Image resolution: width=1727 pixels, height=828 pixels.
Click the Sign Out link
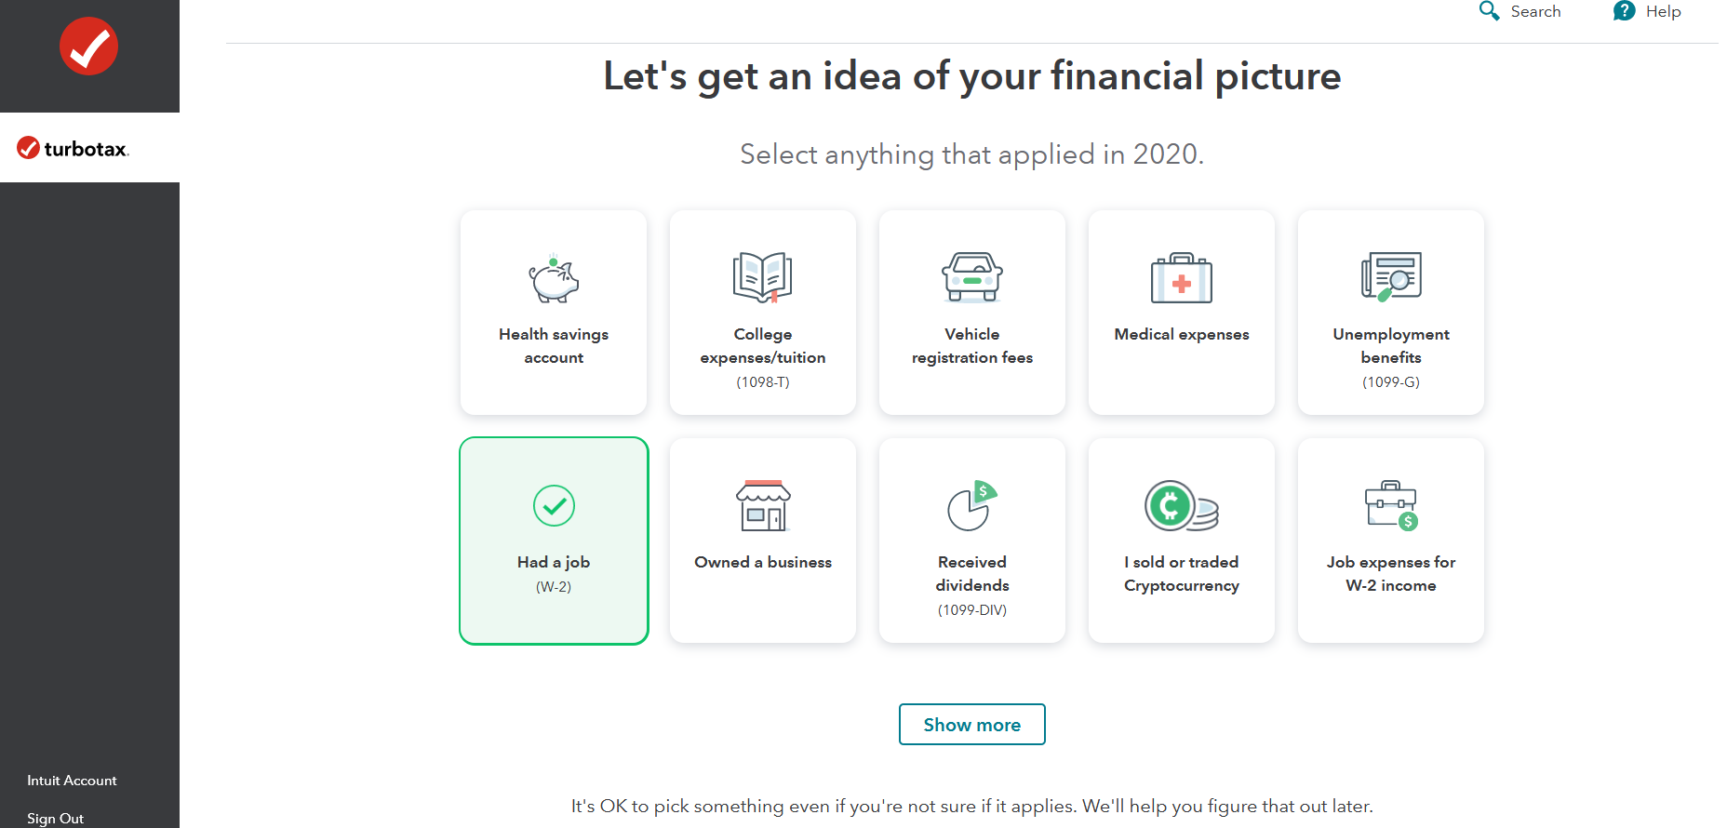pyautogui.click(x=55, y=819)
